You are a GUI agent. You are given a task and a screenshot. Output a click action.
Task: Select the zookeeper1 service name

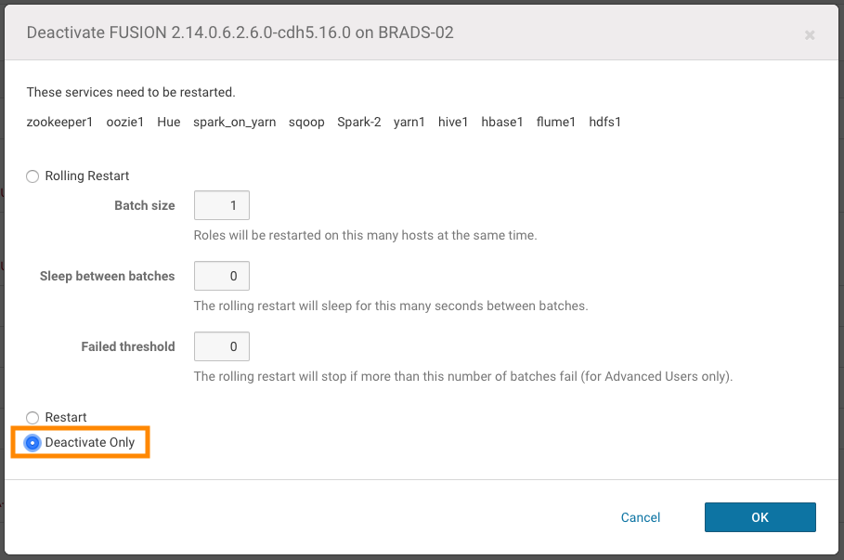59,122
